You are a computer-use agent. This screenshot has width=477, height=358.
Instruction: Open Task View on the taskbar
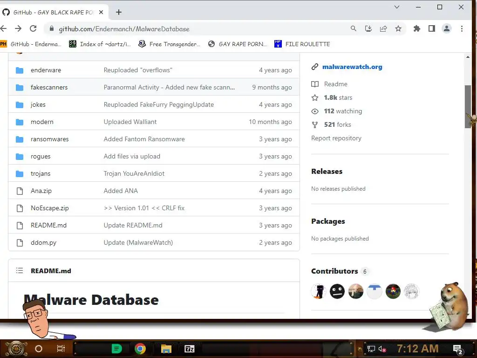(61, 348)
